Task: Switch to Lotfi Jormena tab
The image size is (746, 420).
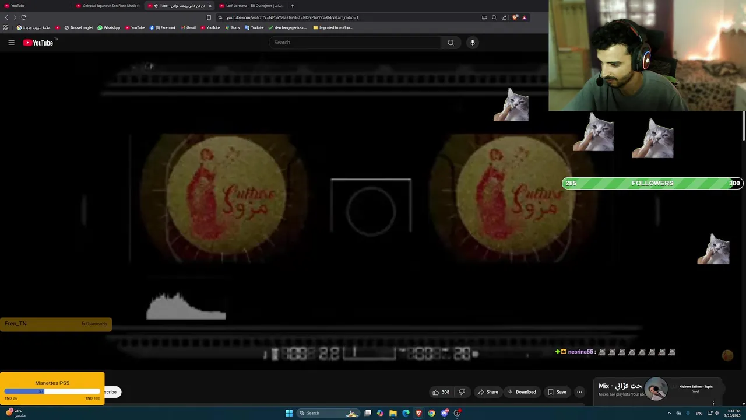Action: click(252, 6)
